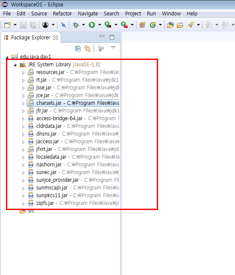Click the New Java Package icon
Viewport: 235px width, 275px height.
tap(142, 25)
